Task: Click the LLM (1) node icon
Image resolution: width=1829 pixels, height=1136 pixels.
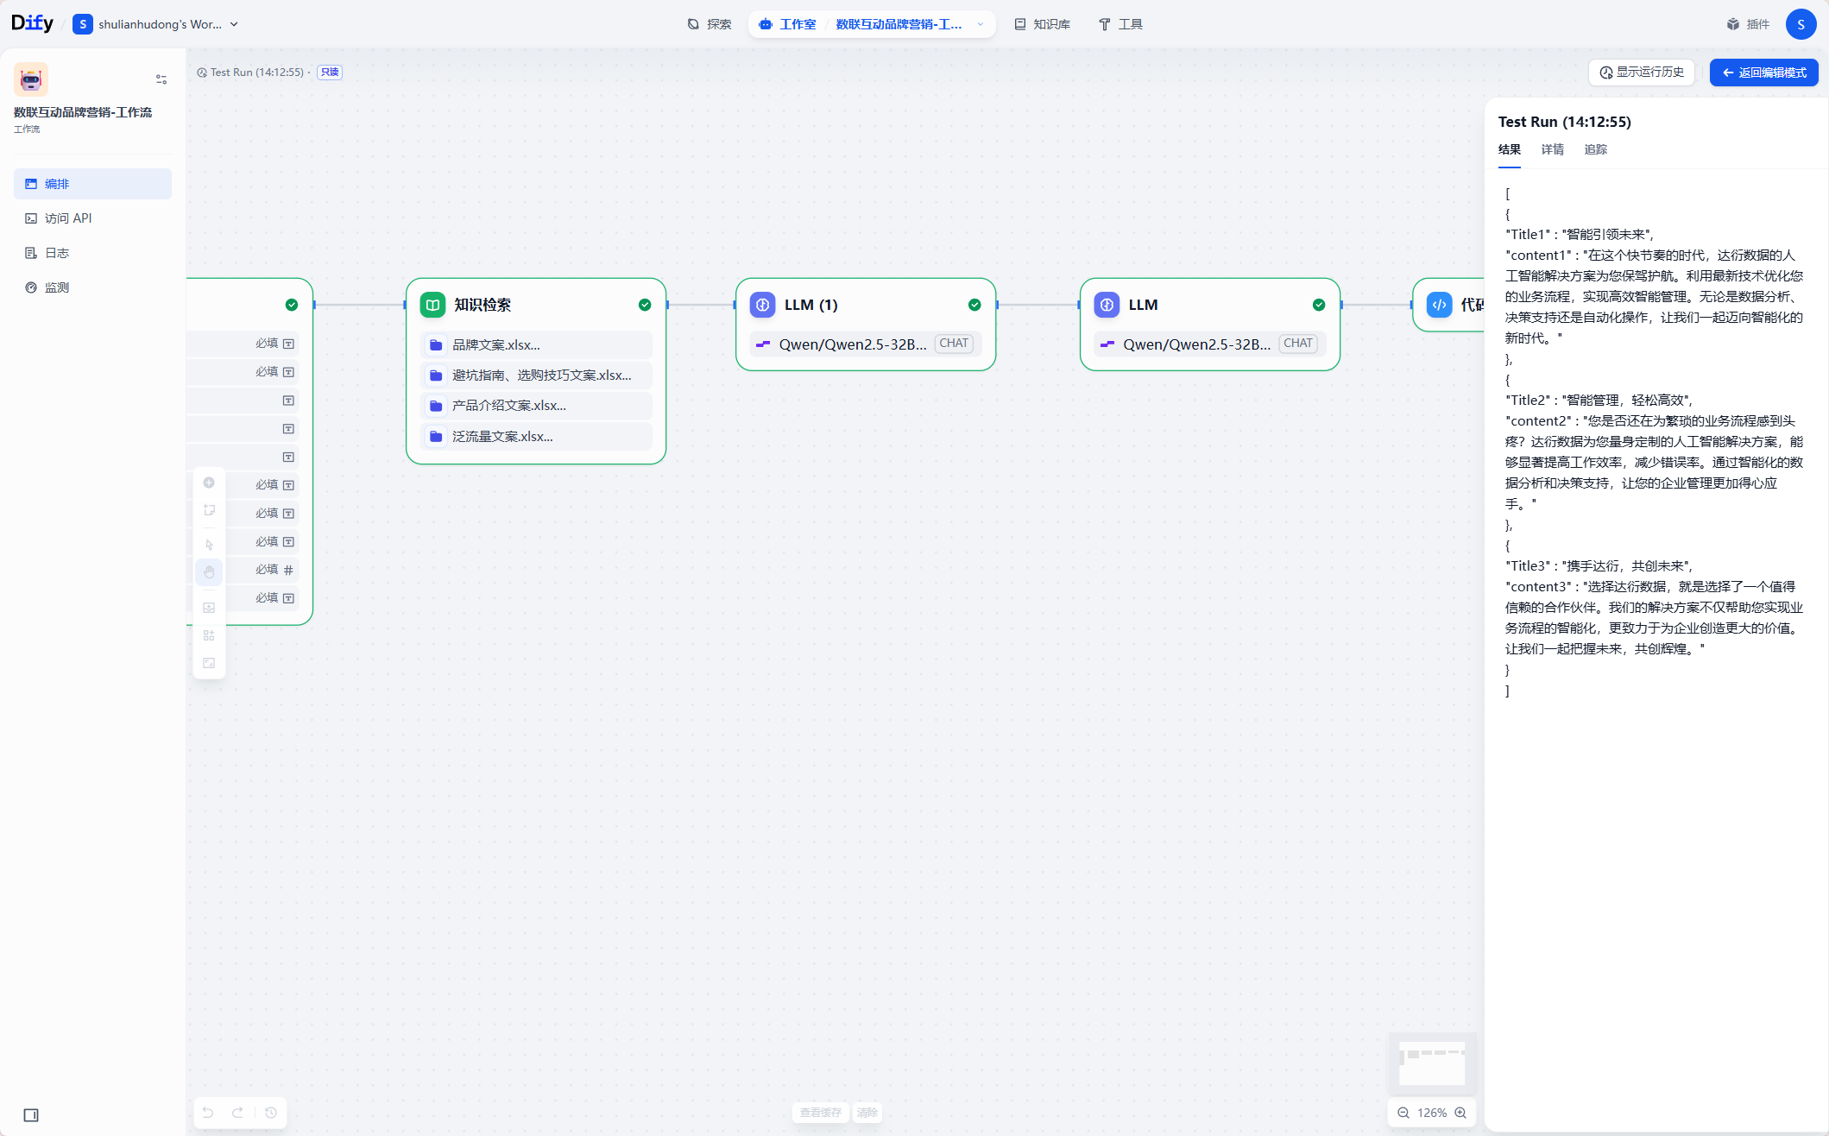Action: [762, 305]
